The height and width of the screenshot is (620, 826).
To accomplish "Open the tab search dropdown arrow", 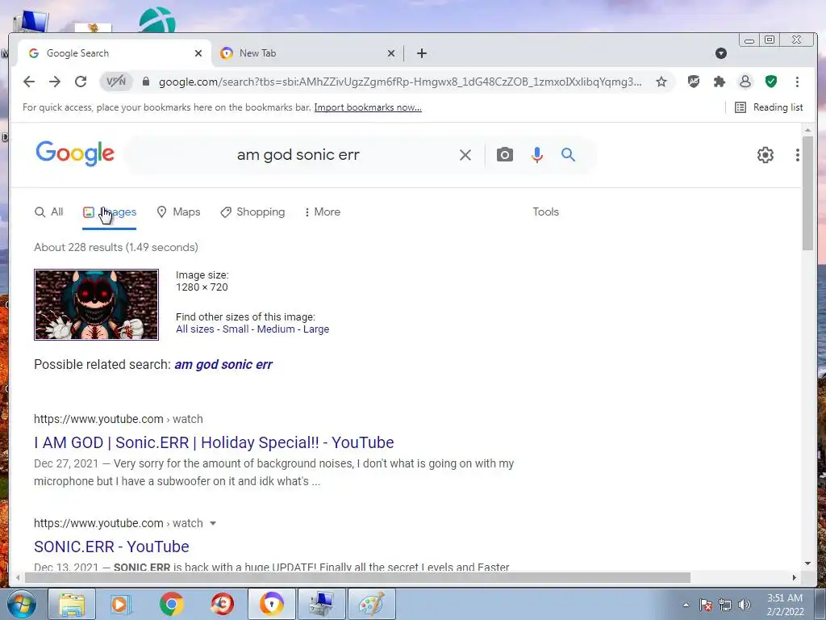I will pos(721,53).
